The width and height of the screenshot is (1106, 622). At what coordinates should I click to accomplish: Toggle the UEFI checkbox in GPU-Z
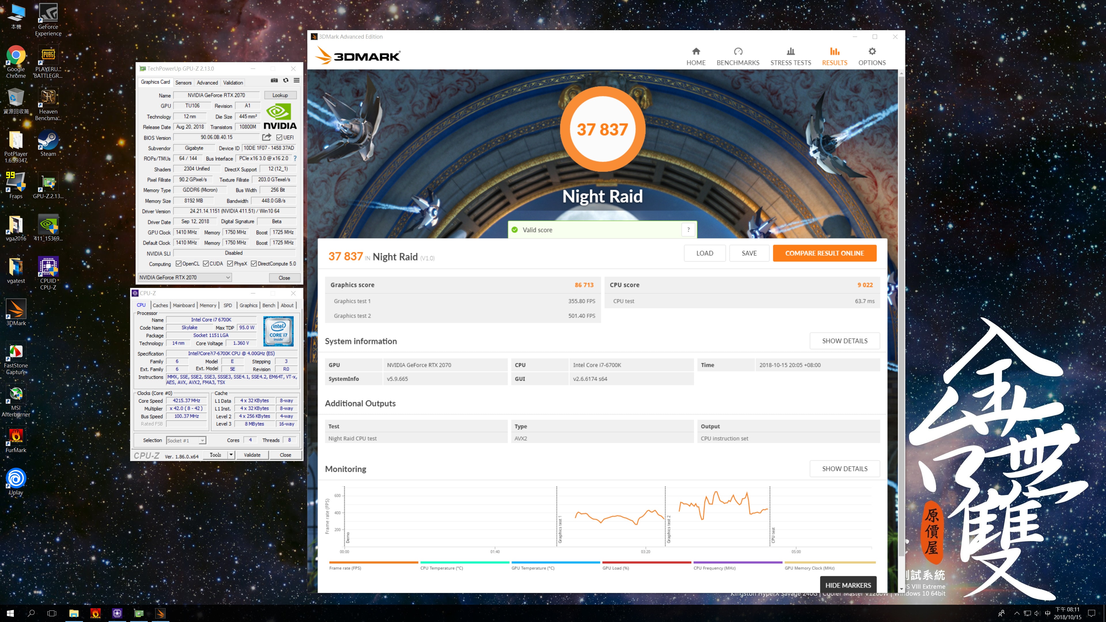pos(279,137)
